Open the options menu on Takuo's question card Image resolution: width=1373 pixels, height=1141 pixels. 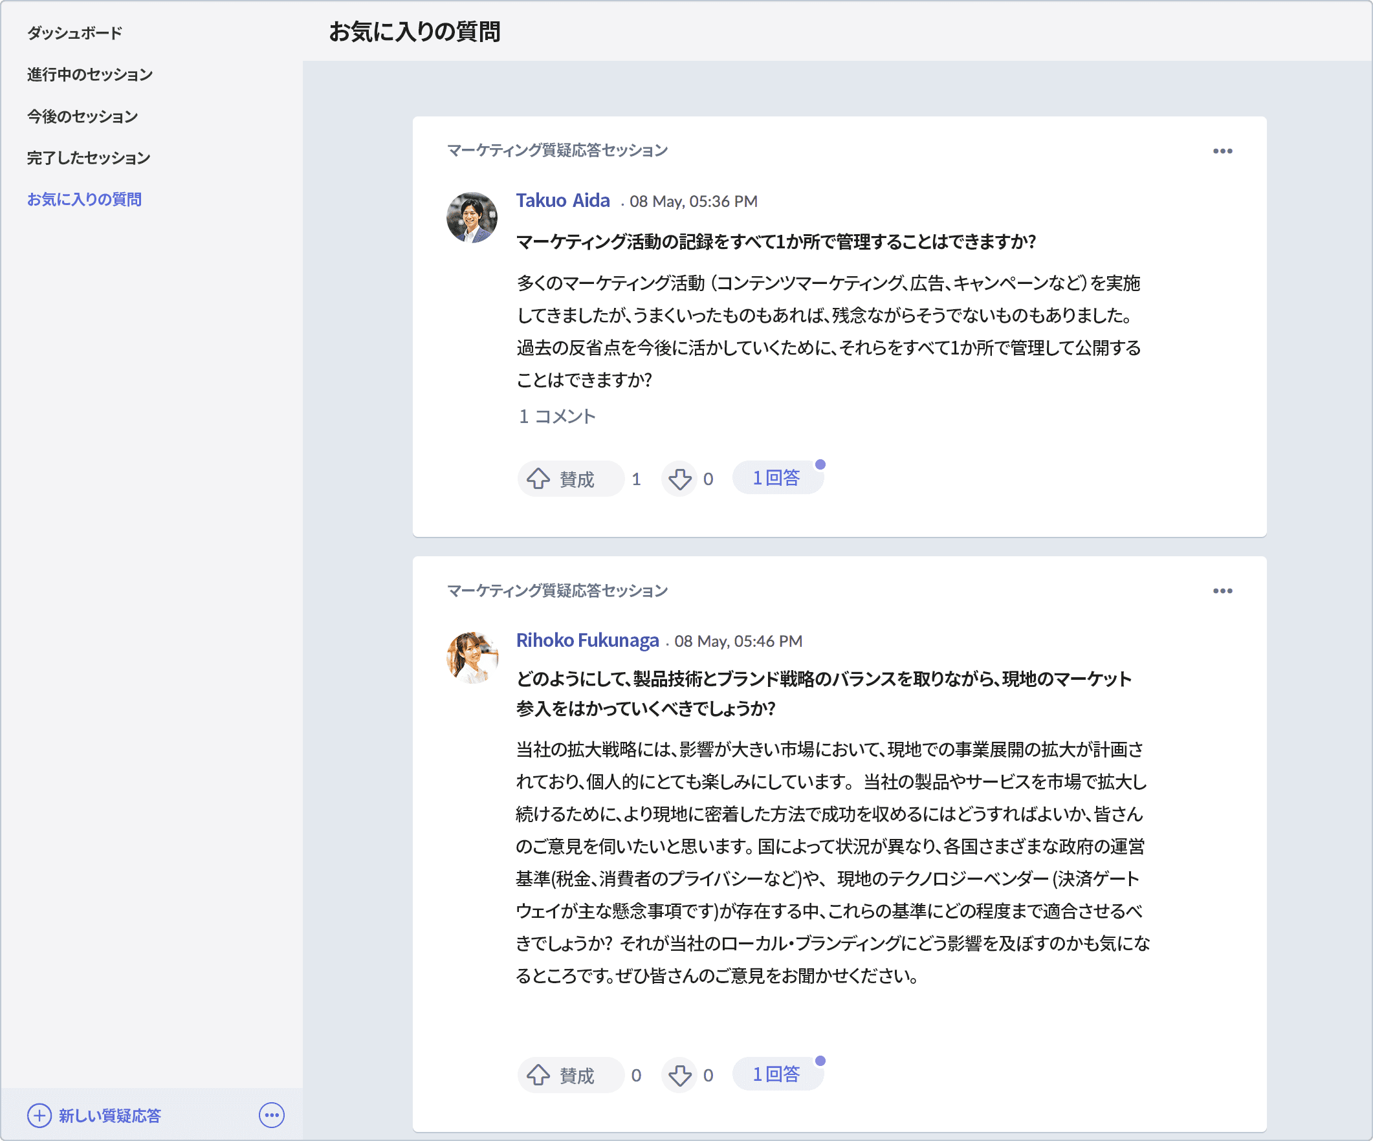tap(1224, 151)
